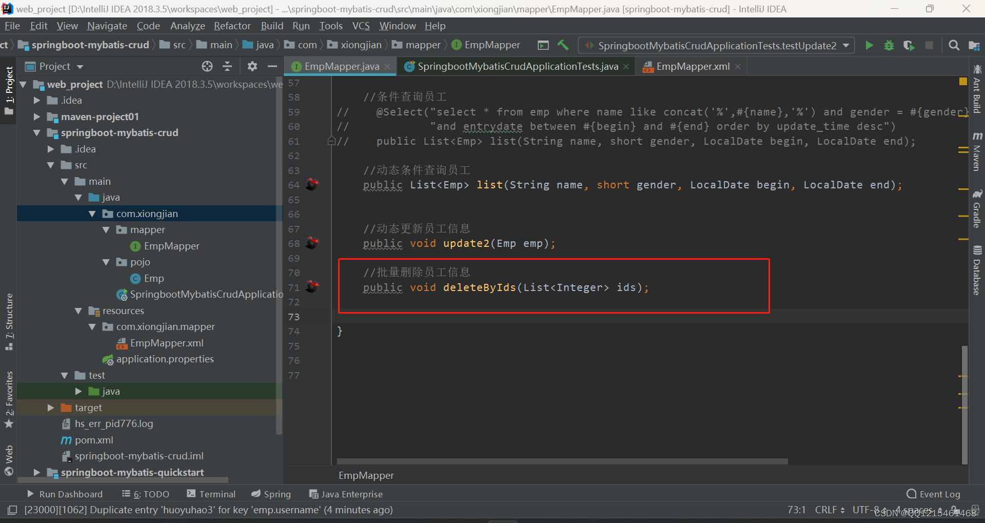Click the xiongjian breadcrumb in navigation bar

[x=354, y=45]
